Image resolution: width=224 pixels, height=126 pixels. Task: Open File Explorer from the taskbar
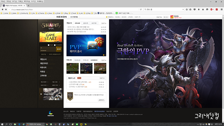(15, 124)
